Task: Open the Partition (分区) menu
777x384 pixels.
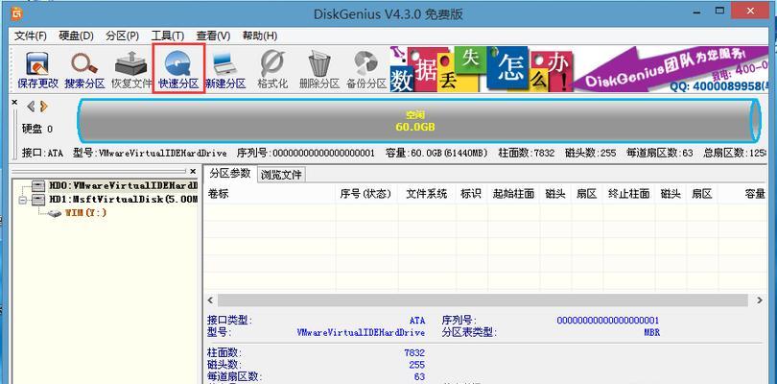Action: (123, 36)
